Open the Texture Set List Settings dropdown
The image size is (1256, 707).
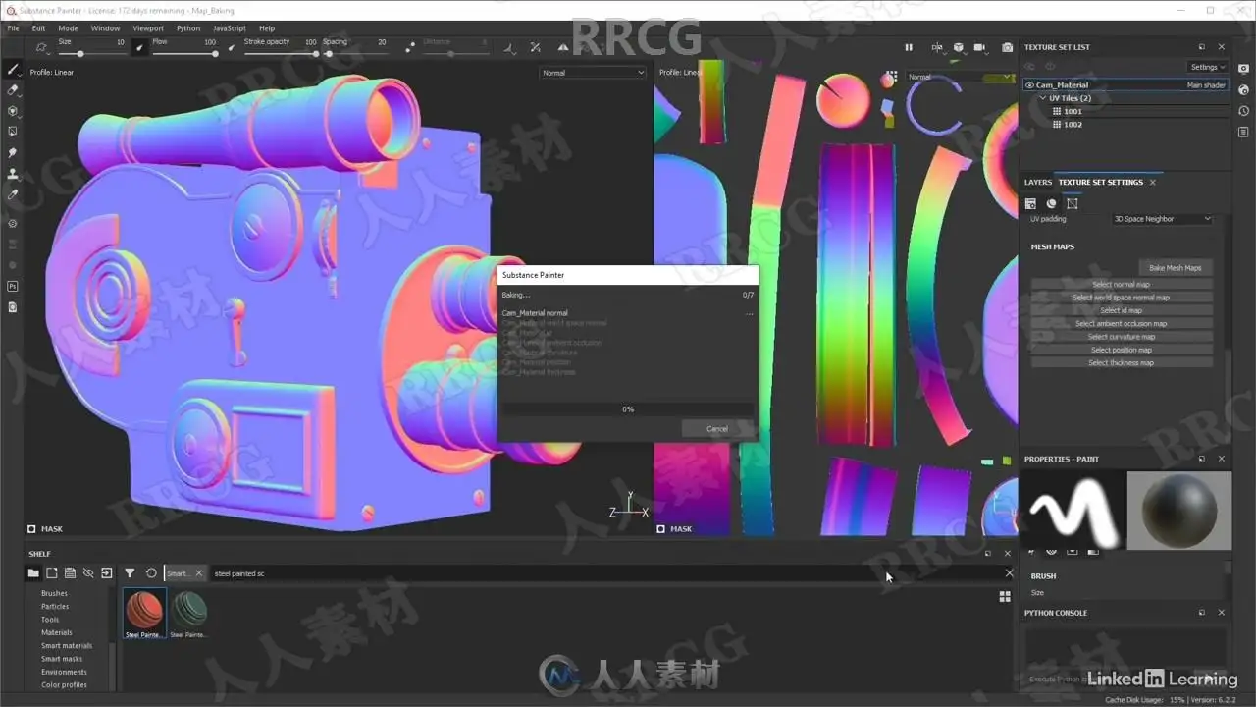coord(1207,67)
